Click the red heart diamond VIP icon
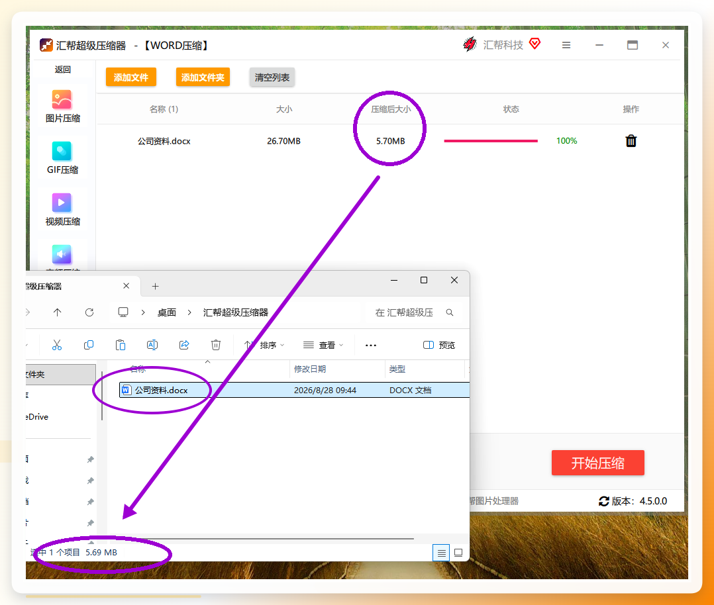The image size is (714, 605). [535, 44]
